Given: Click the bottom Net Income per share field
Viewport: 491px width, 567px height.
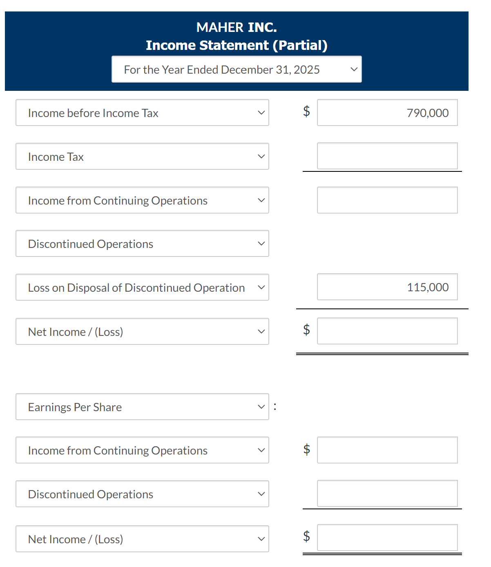Looking at the screenshot, I should point(387,538).
